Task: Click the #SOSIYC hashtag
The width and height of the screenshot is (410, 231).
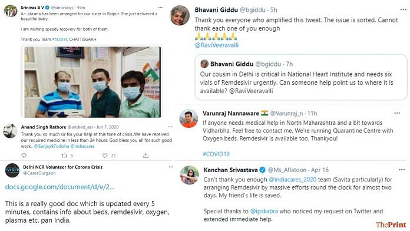Action: click(60, 39)
